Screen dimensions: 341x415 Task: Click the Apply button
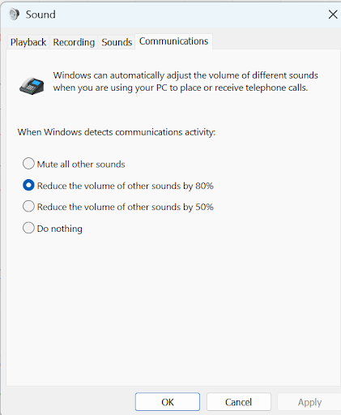click(309, 402)
